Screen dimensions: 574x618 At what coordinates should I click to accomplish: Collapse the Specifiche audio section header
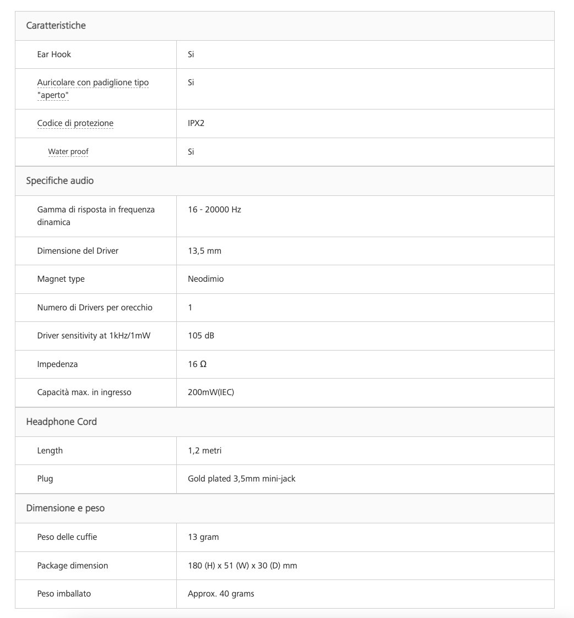click(60, 181)
